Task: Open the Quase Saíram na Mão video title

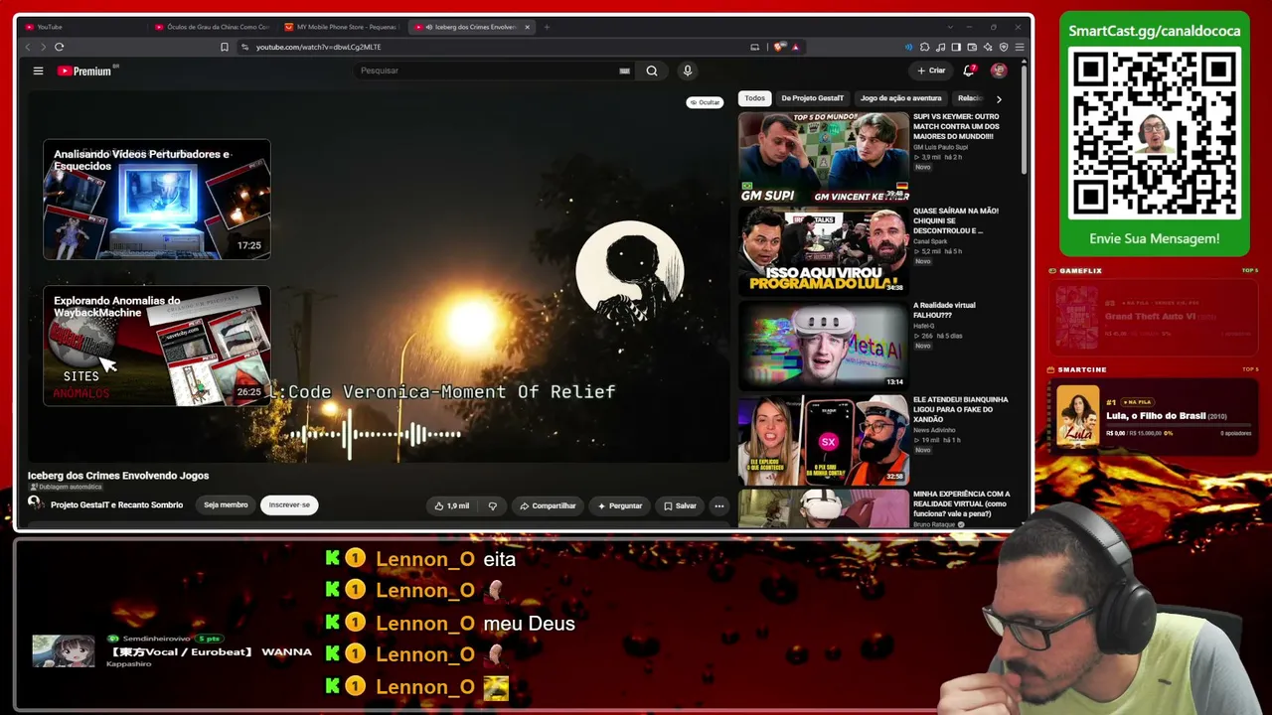Action: pos(956,220)
